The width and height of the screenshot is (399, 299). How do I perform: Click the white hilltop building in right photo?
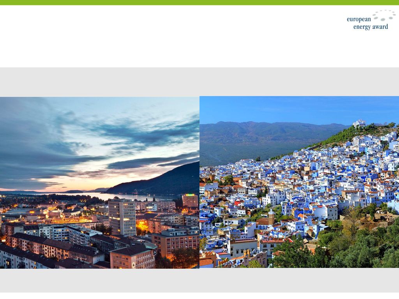(359, 123)
